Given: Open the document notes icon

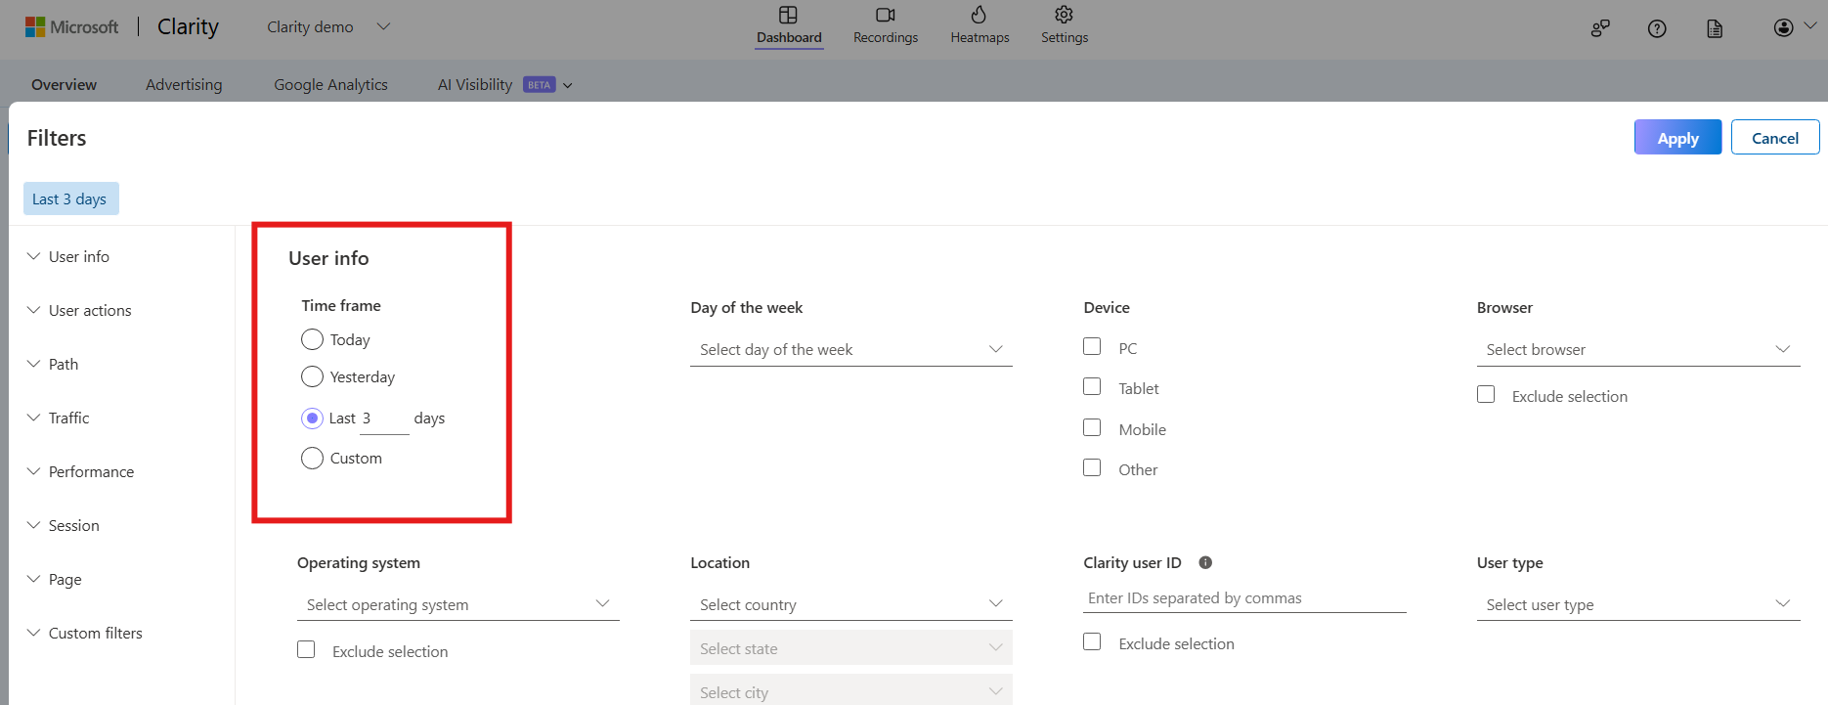Looking at the screenshot, I should coord(1715,28).
